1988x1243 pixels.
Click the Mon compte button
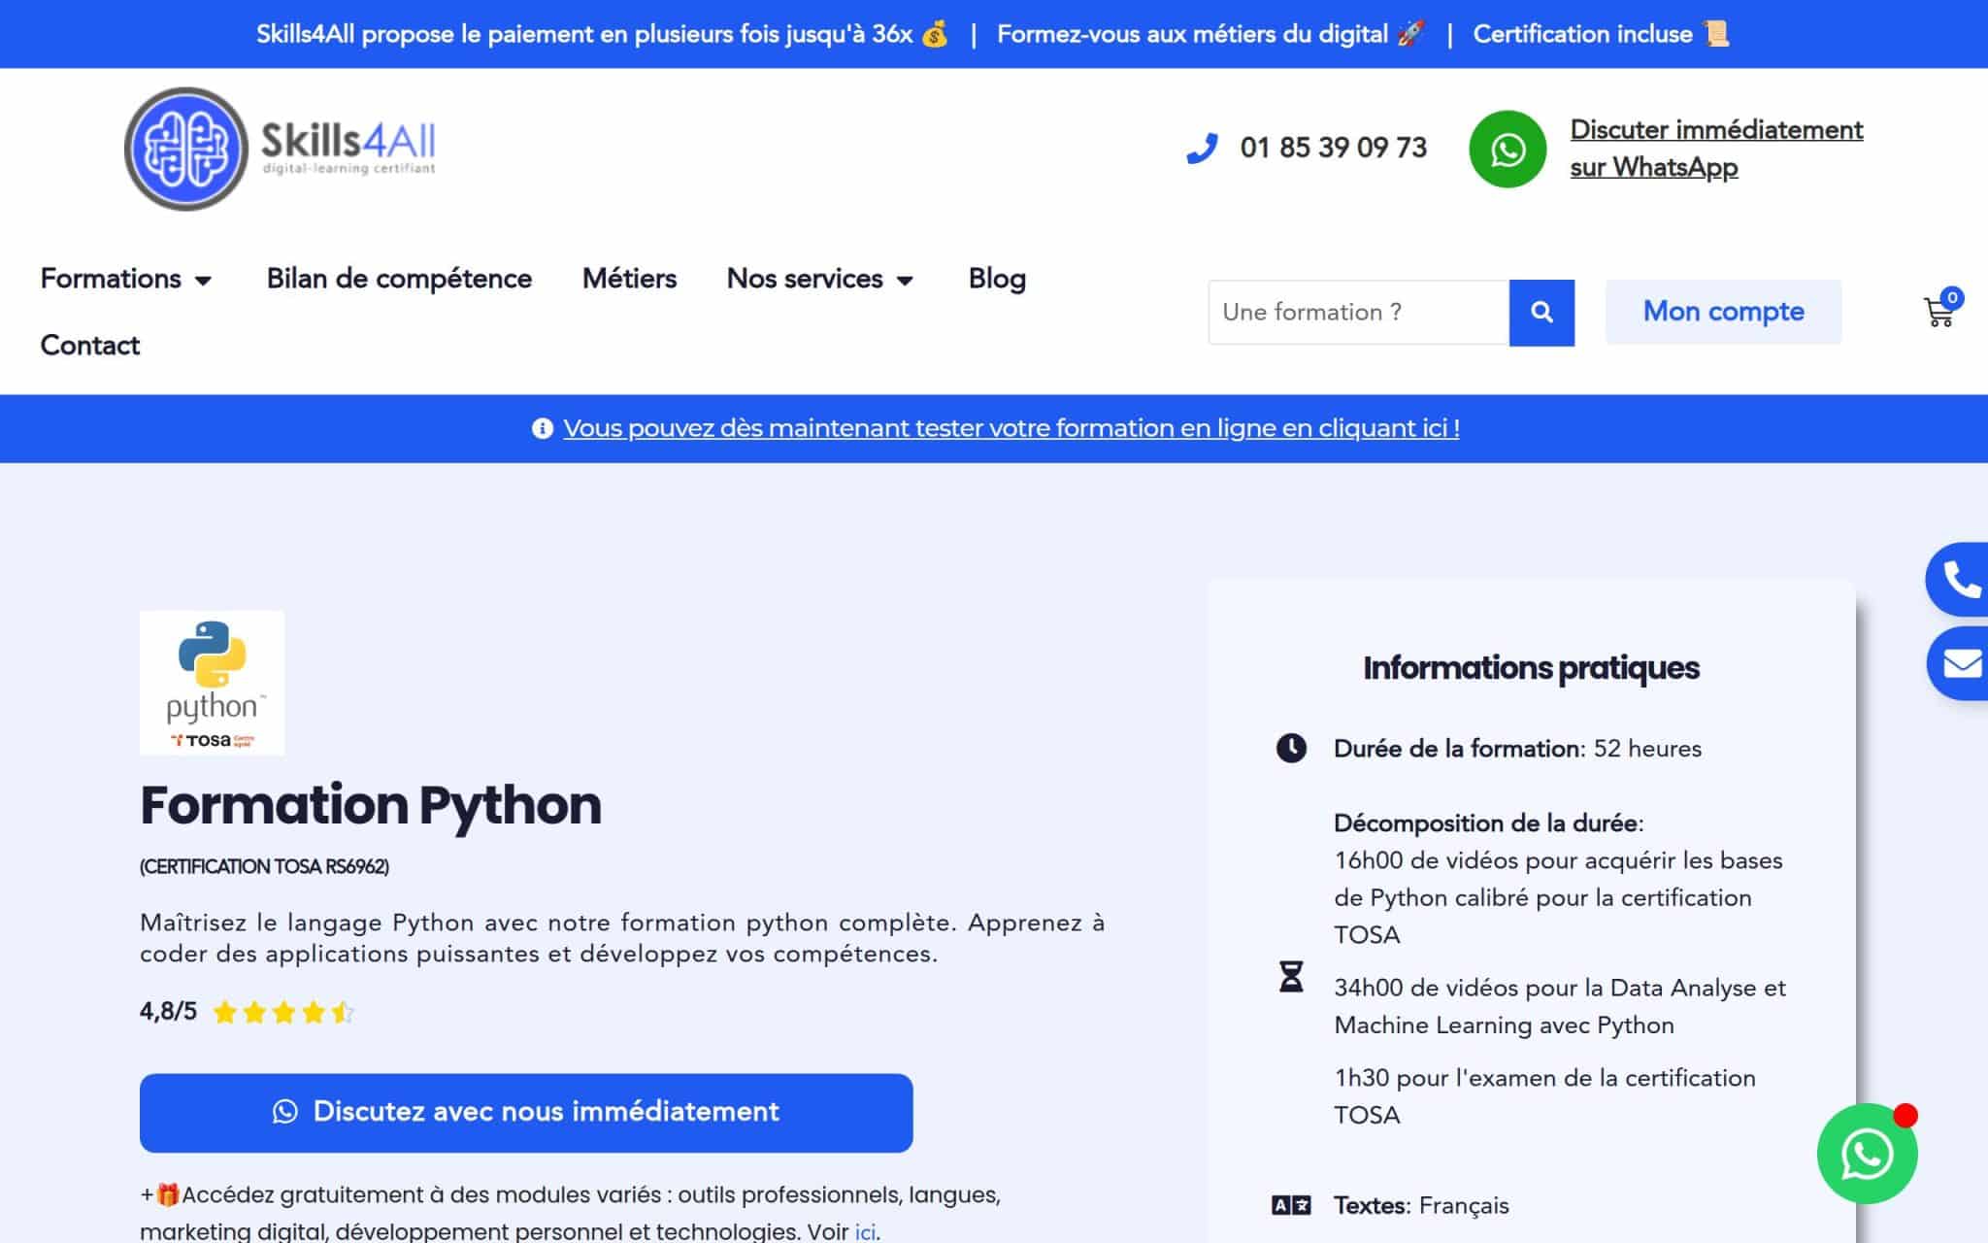1723,312
